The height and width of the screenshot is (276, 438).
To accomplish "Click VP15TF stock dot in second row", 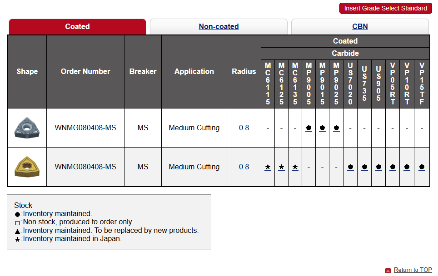I will (422, 167).
